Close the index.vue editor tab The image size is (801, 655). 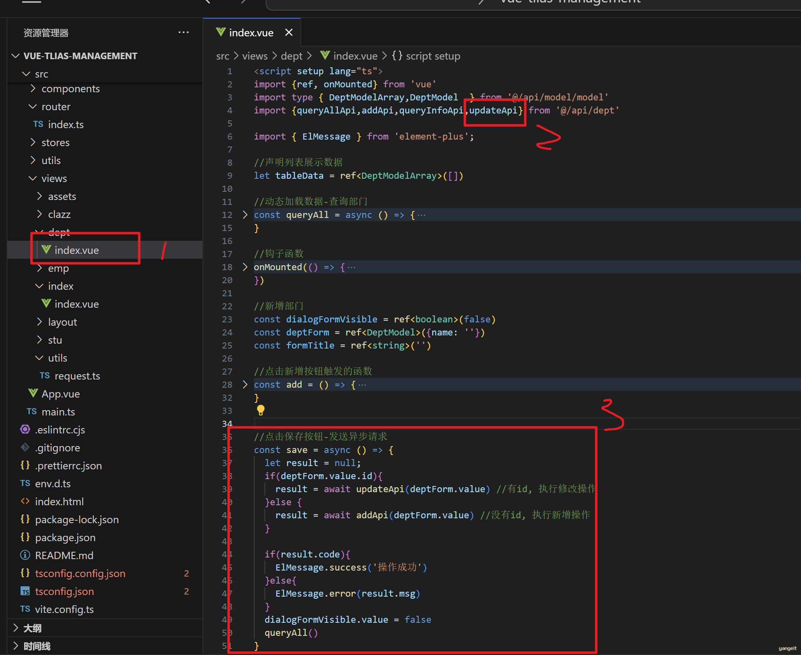289,33
